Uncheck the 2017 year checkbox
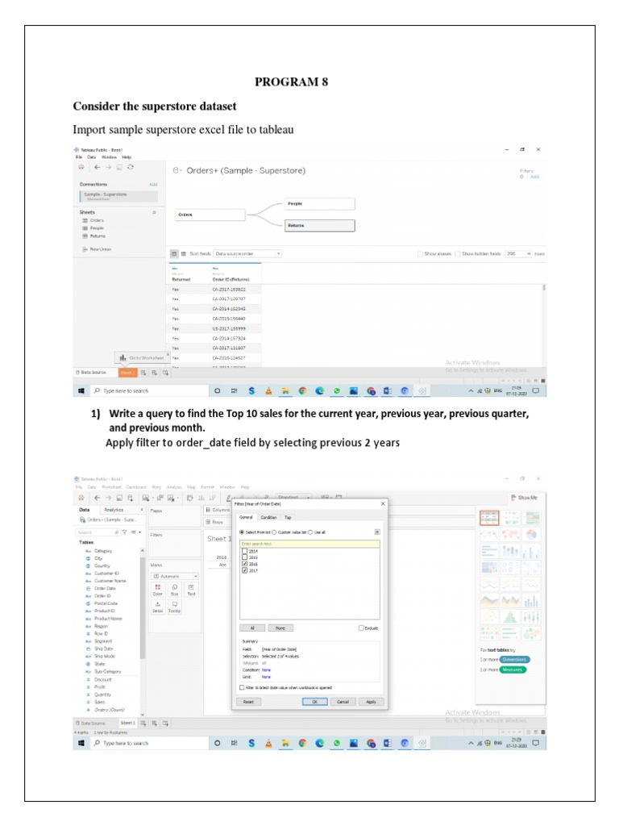 (245, 570)
